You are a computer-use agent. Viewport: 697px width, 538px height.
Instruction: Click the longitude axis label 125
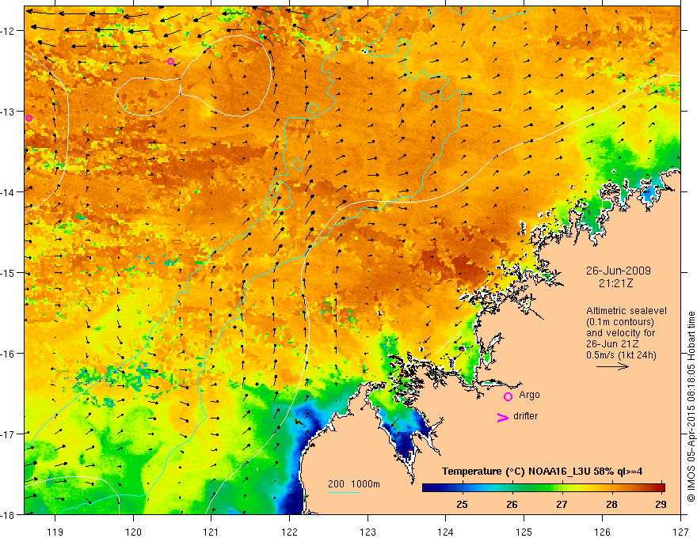coord(524,532)
